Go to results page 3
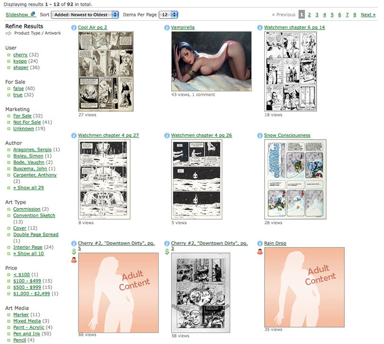The height and width of the screenshot is (344, 384). click(x=317, y=15)
